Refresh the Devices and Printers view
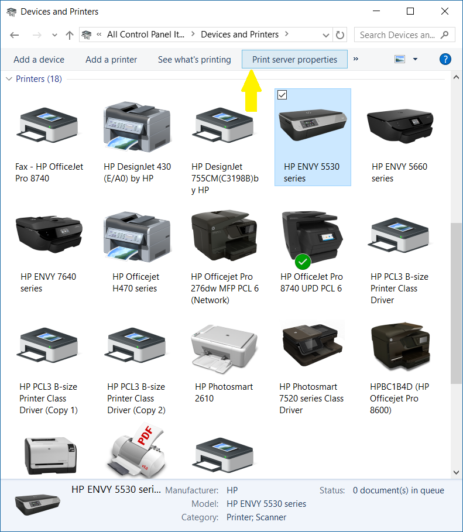 tap(339, 35)
